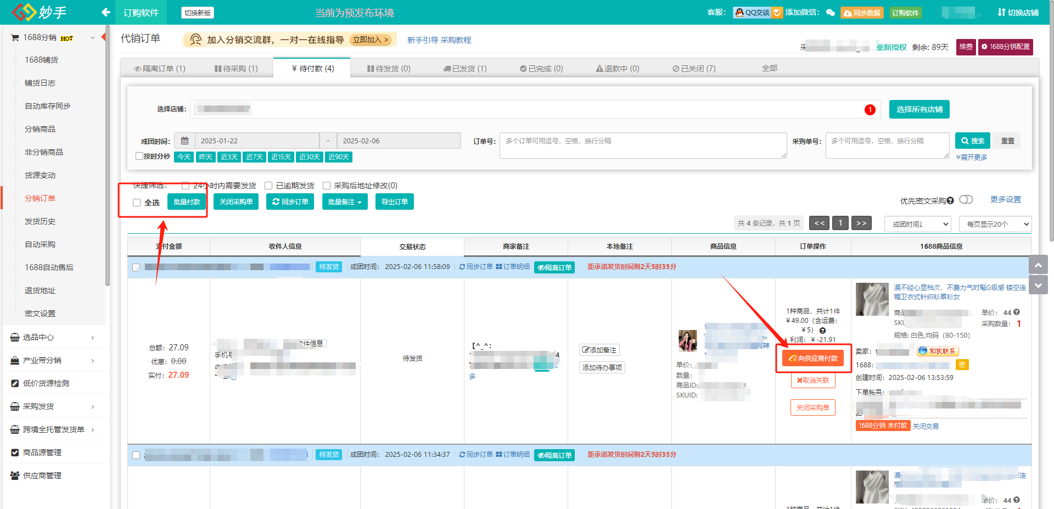The width and height of the screenshot is (1054, 509).
Task: Click the floating scroll-down arrow button
Action: [1038, 285]
